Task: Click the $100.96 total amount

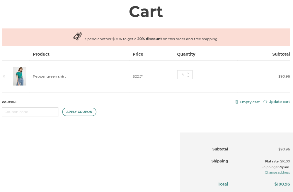Action: (282, 184)
